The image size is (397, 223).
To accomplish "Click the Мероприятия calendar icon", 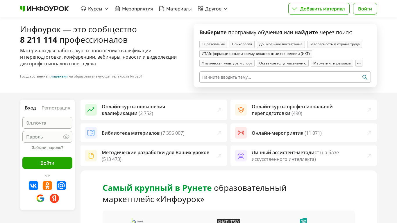I will click(117, 9).
